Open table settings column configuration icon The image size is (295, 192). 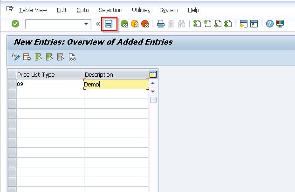153,74
